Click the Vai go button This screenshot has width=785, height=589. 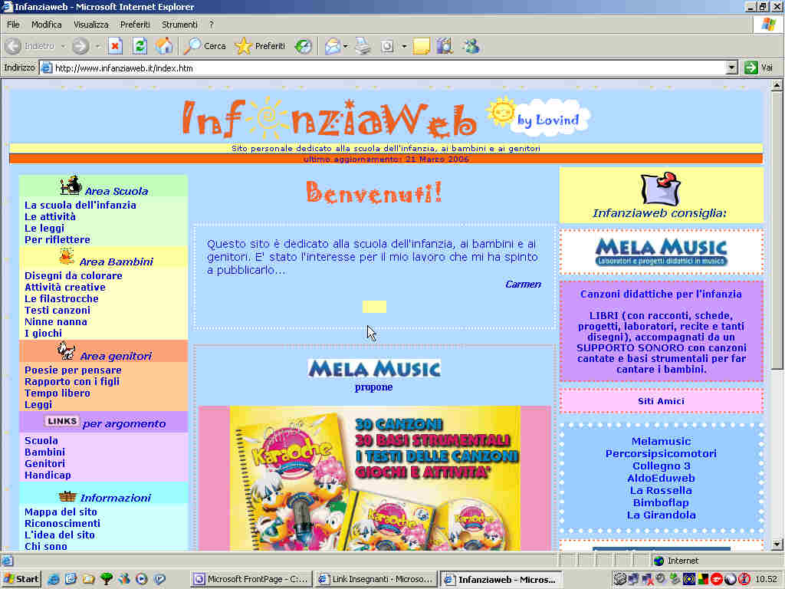(759, 67)
